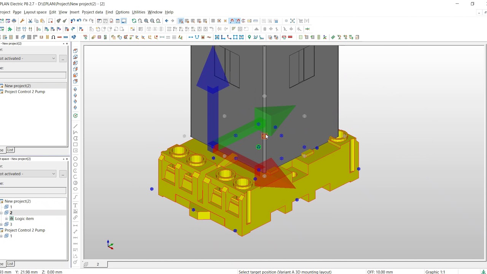Image resolution: width=487 pixels, height=274 pixels.
Task: Toggle the Grid C button
Action: [x=193, y=21]
